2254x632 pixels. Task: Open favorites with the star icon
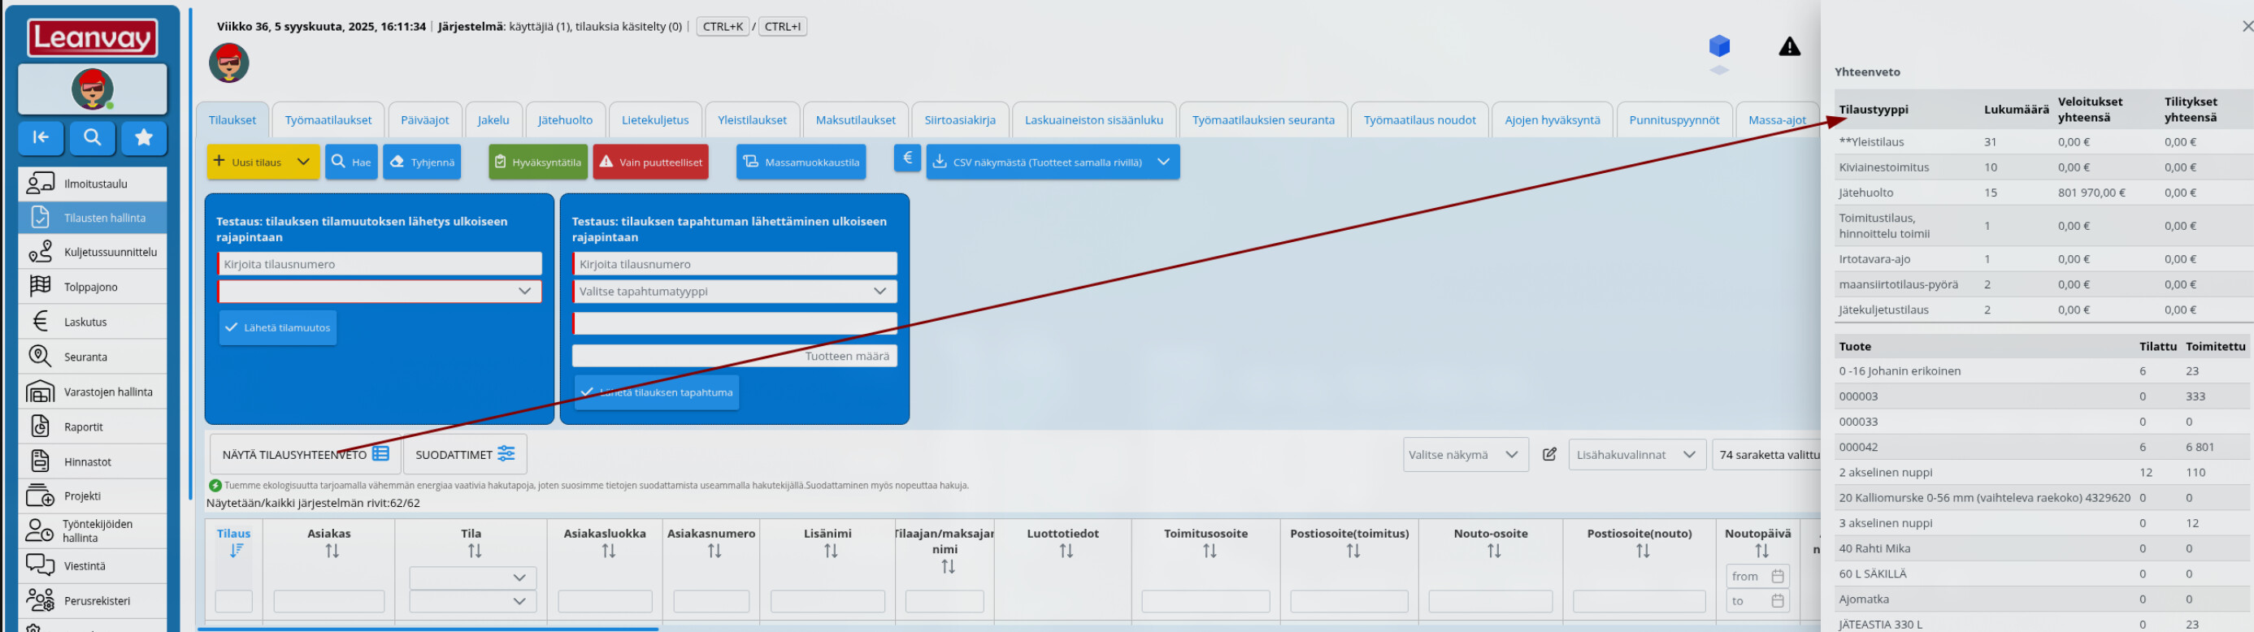144,137
